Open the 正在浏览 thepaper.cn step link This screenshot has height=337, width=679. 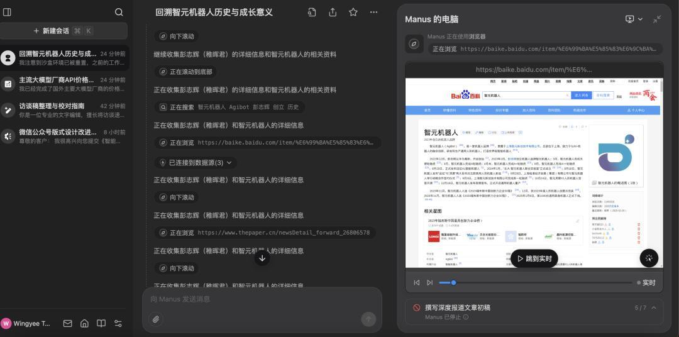click(x=265, y=233)
